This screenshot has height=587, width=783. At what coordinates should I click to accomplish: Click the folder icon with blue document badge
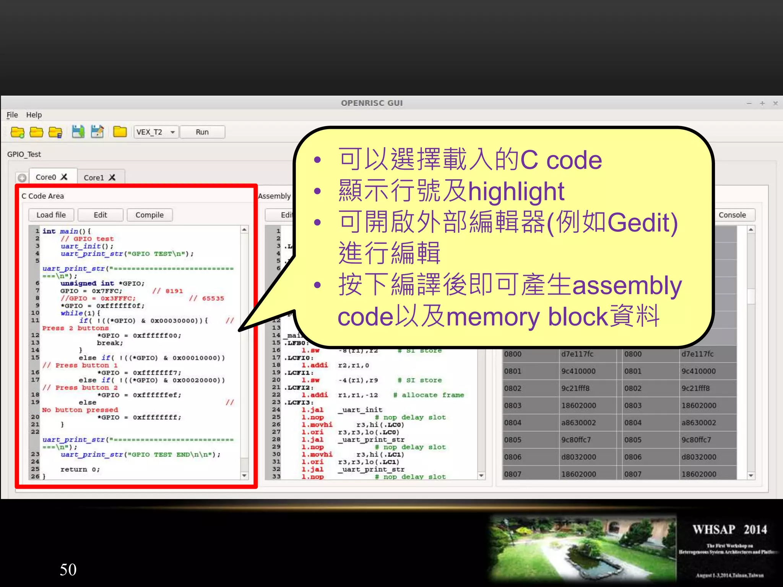pos(56,132)
